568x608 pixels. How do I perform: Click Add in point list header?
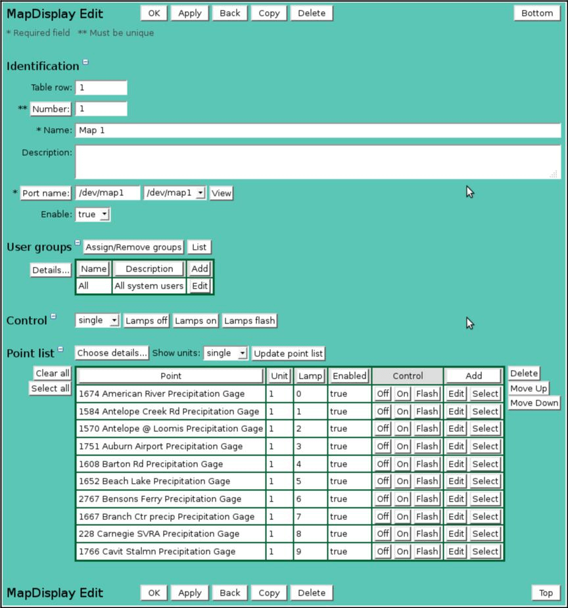473,376
